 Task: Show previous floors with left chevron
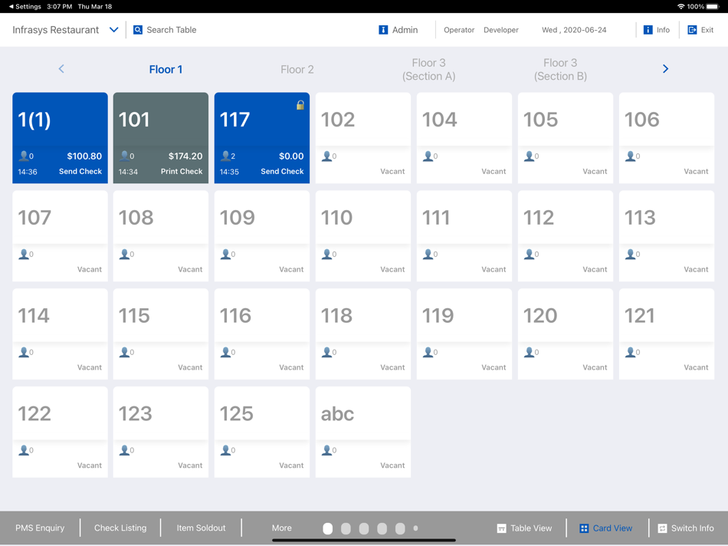[x=61, y=69]
